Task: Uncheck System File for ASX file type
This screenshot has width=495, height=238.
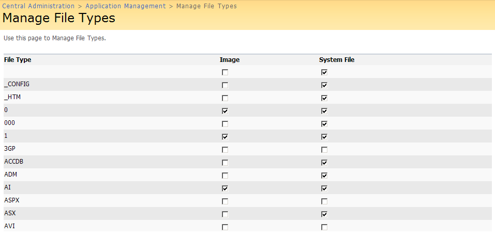Action: (324, 214)
